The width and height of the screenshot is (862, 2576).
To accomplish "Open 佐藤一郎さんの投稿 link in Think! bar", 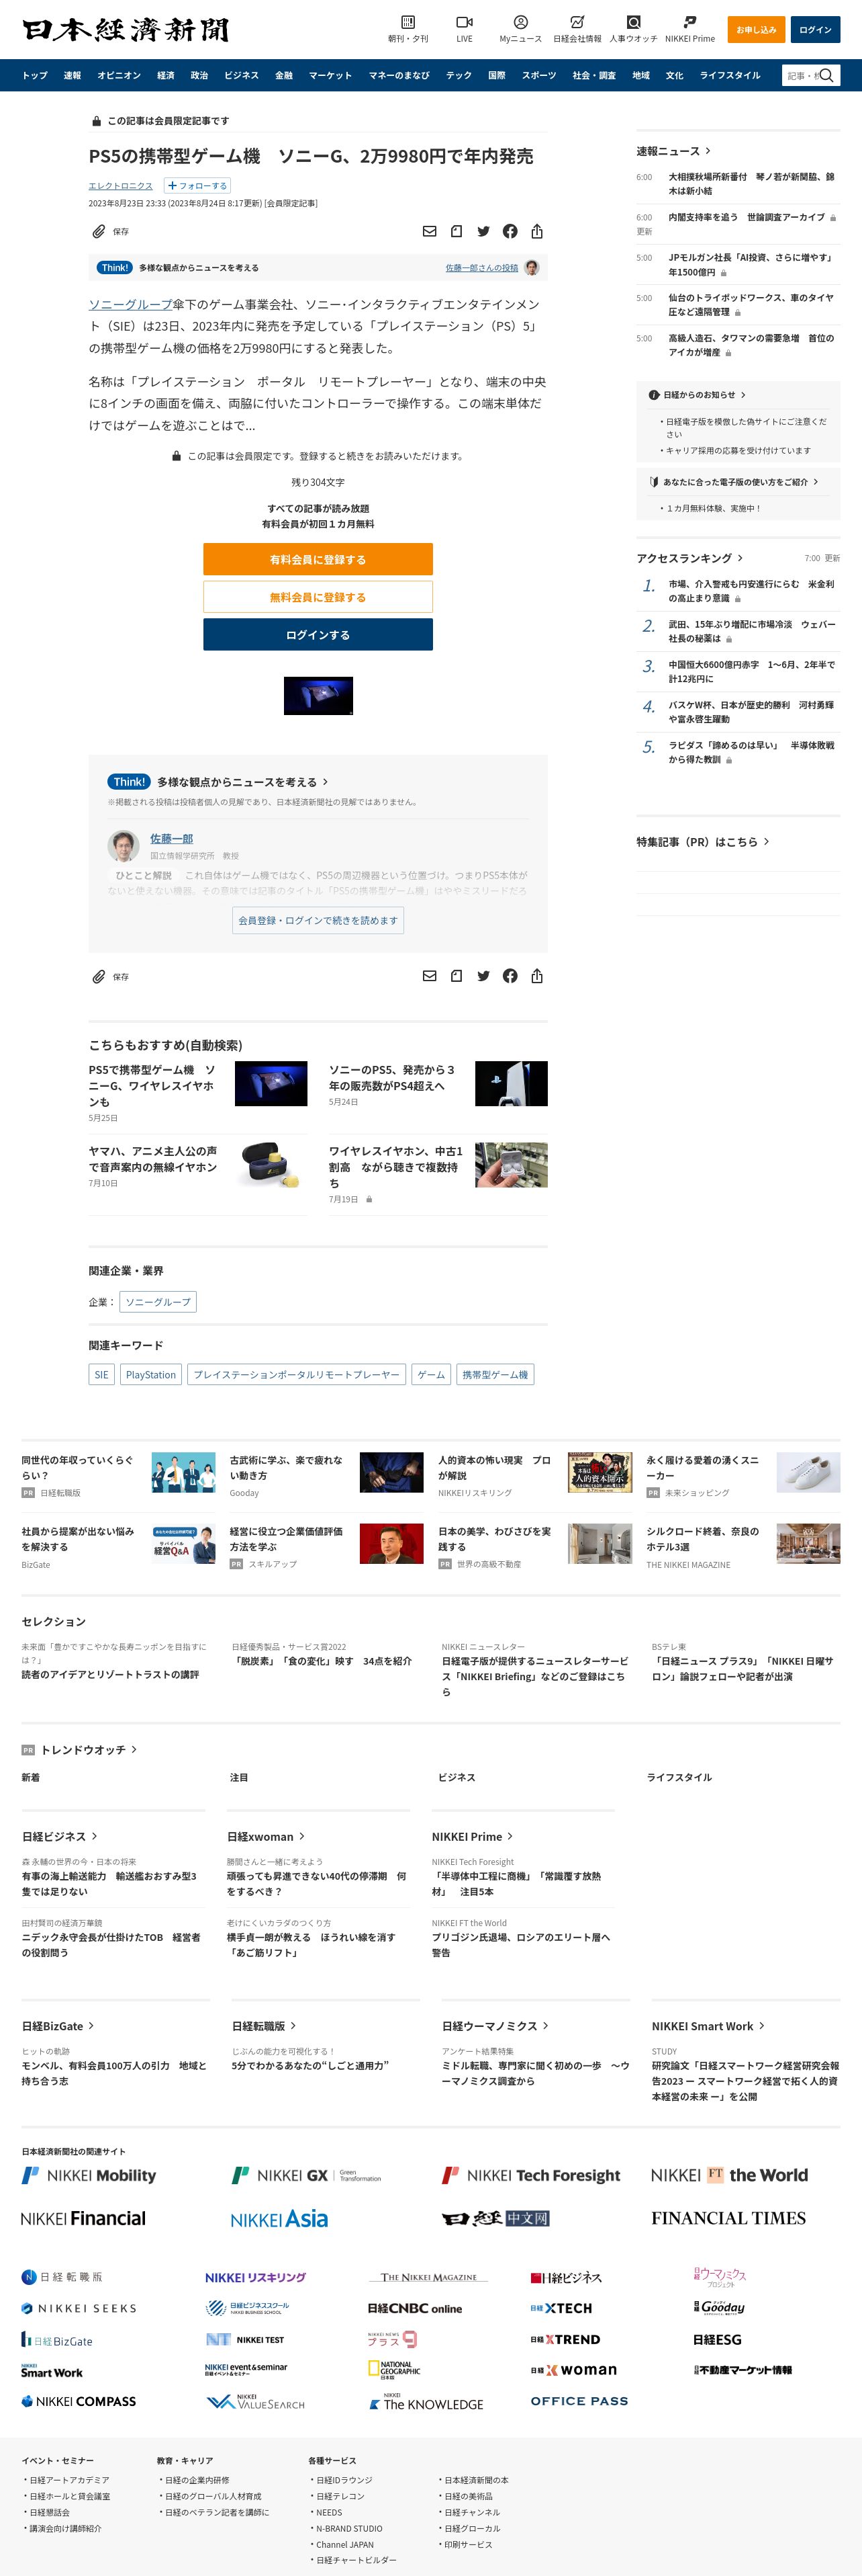I will coord(481,268).
